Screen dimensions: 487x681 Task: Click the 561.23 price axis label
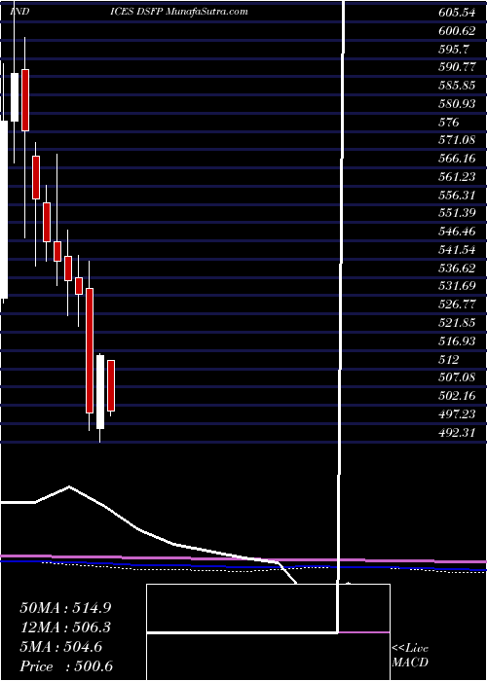click(457, 177)
